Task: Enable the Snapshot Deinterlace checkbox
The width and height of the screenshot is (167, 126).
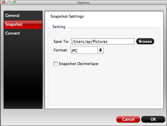Action: pos(55,64)
